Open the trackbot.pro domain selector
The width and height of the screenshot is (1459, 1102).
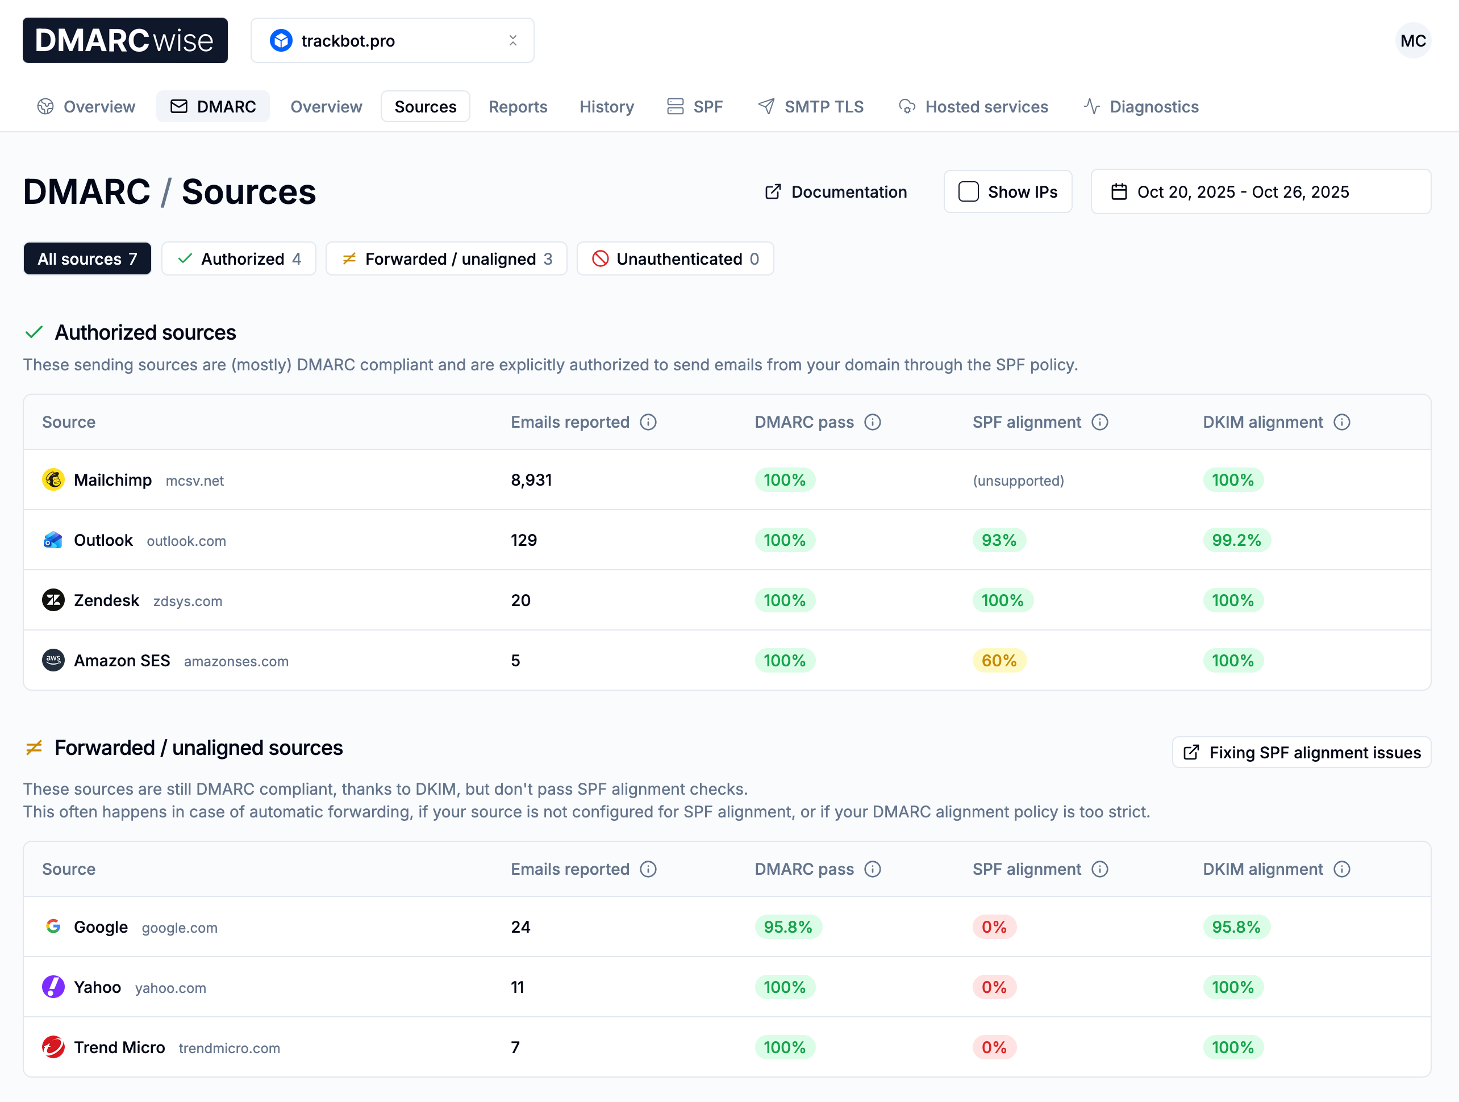point(392,41)
